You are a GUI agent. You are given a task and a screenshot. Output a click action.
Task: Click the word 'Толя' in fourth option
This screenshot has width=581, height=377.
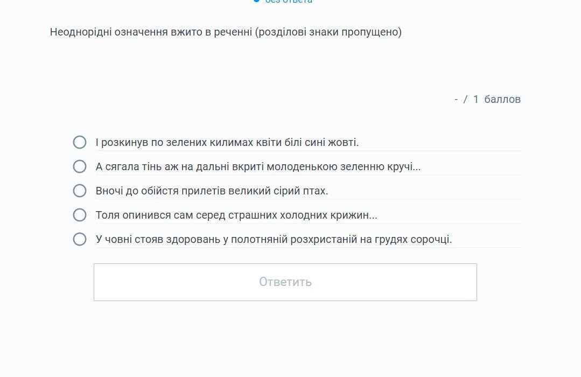(x=106, y=215)
